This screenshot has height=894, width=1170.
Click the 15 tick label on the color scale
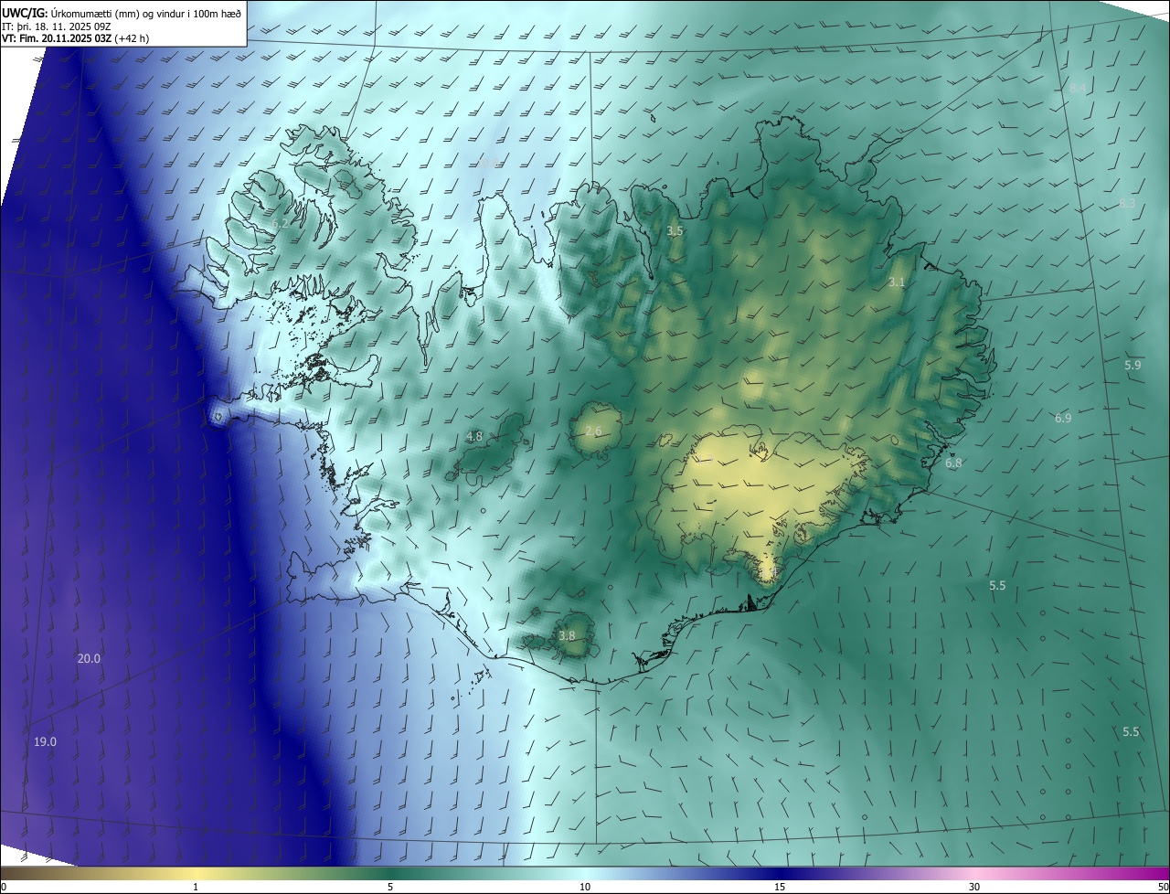coord(780,887)
